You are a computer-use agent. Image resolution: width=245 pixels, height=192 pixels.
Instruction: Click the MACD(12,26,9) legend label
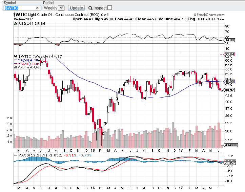coord(33,155)
